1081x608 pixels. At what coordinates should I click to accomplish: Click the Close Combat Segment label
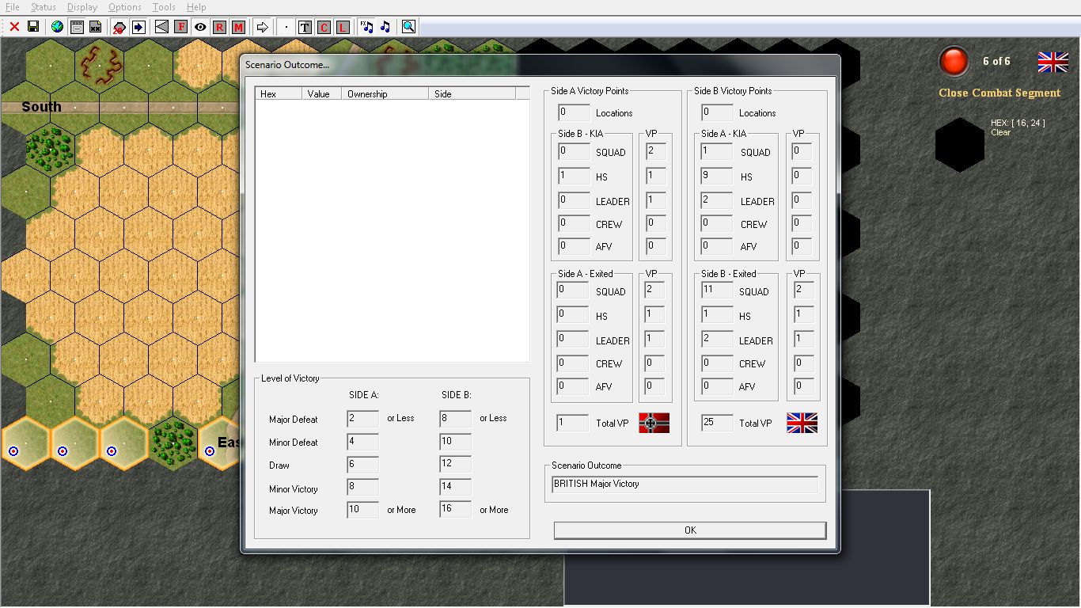999,93
